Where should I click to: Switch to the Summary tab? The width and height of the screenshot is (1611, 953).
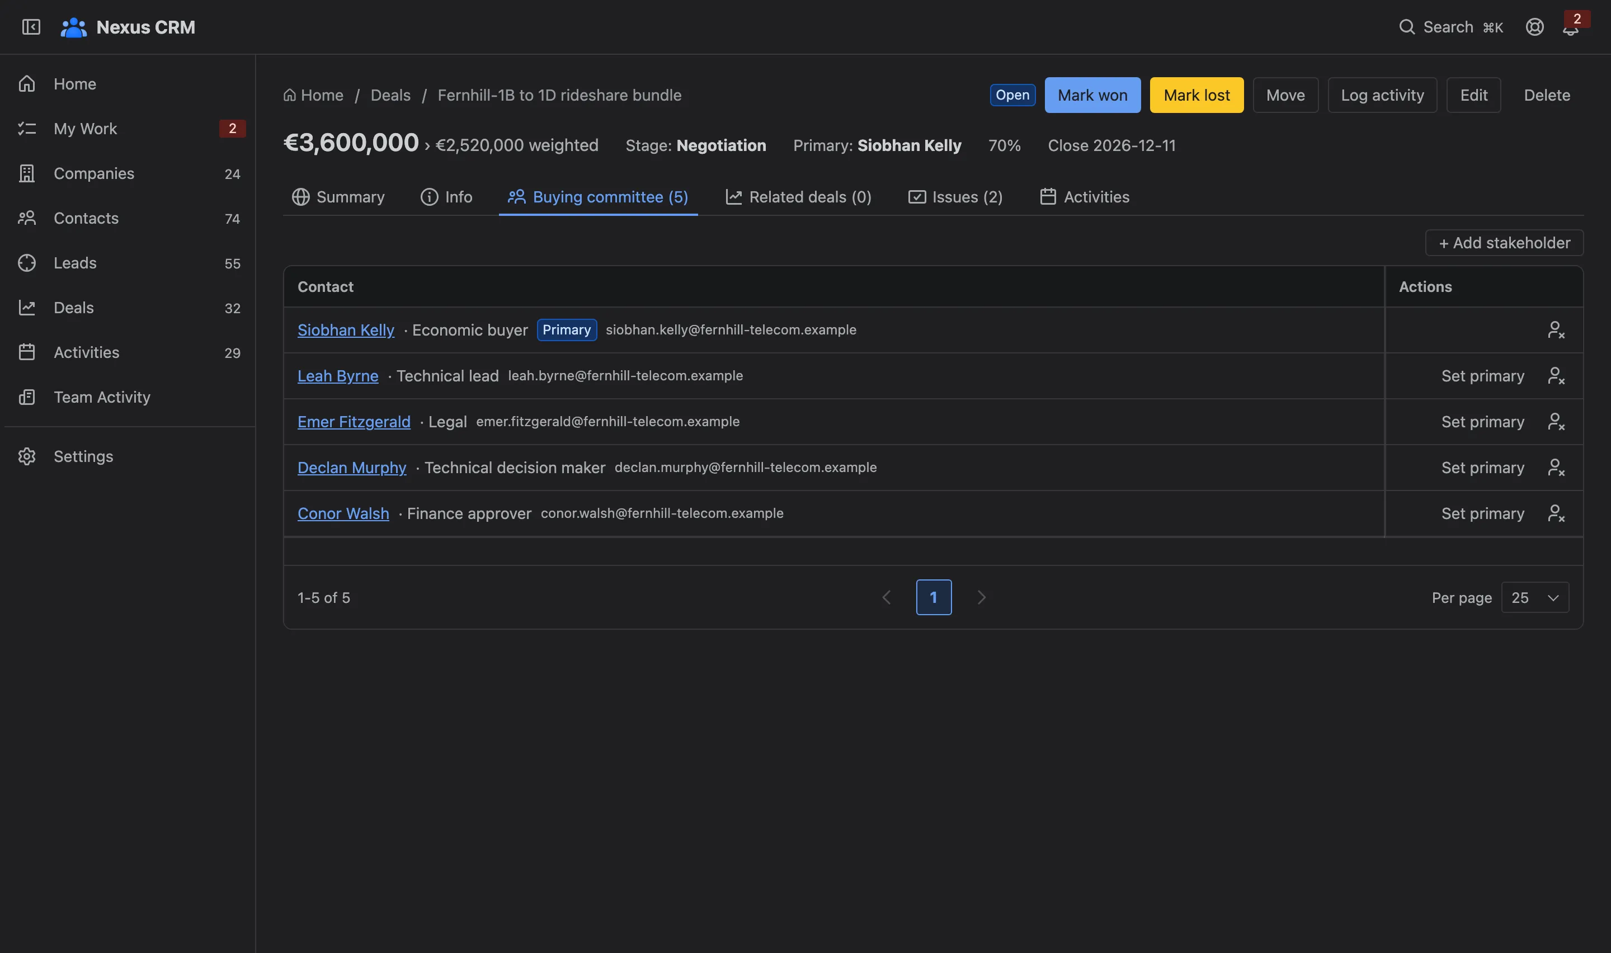tap(338, 197)
